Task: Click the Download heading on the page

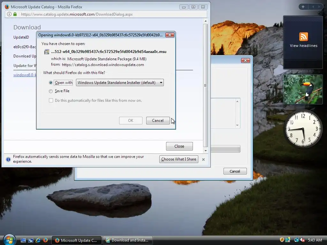Action: pyautogui.click(x=27, y=27)
